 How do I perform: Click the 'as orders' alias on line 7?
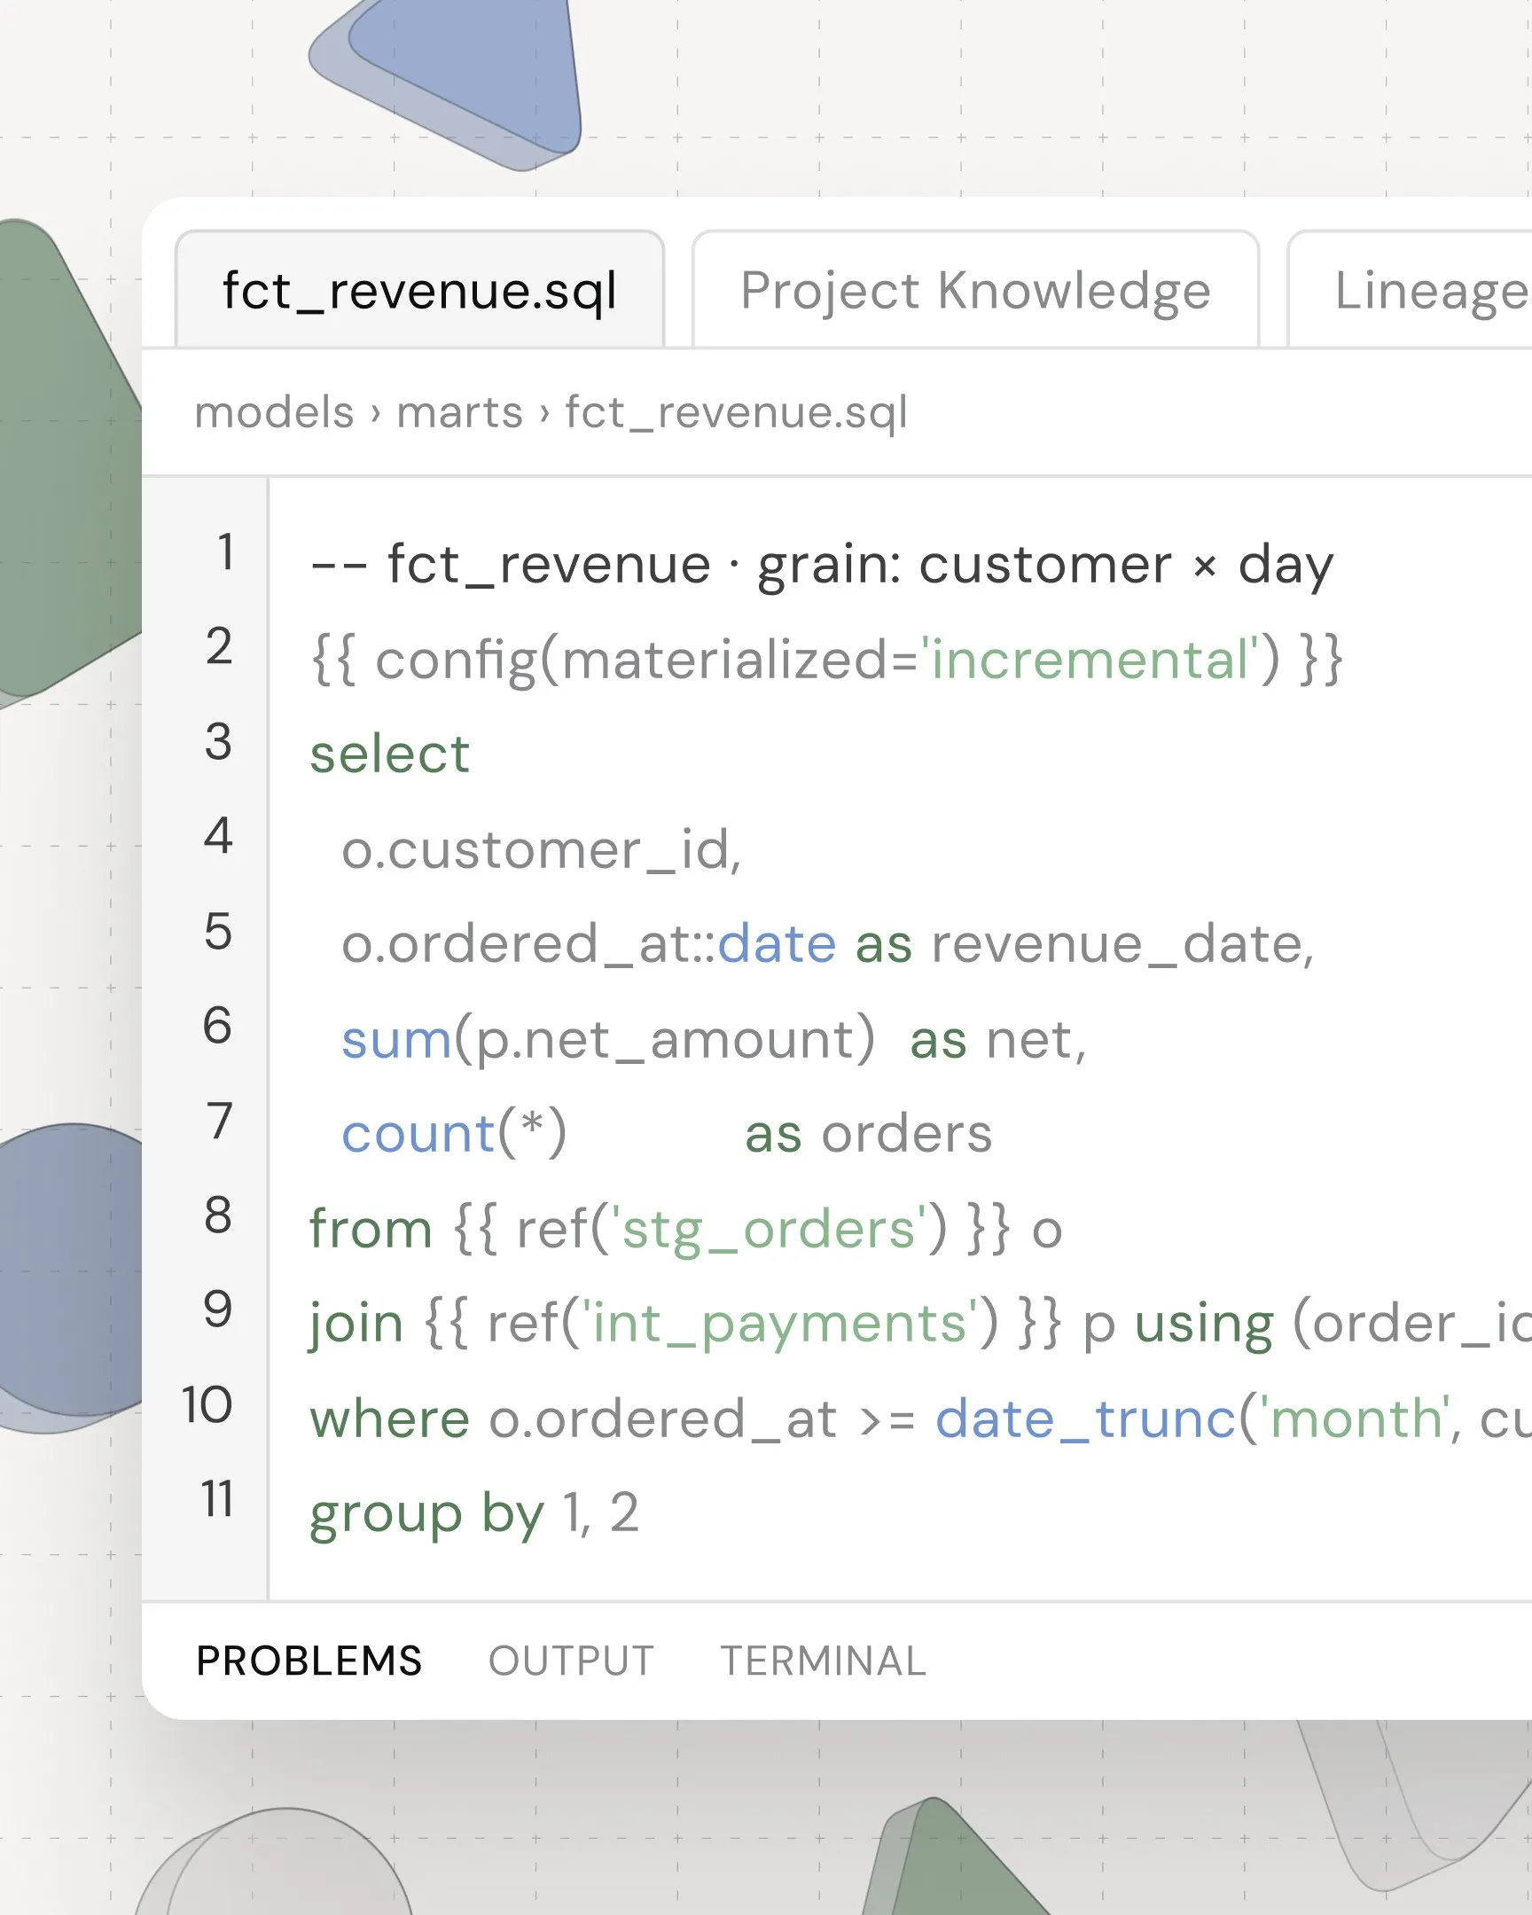point(869,1134)
